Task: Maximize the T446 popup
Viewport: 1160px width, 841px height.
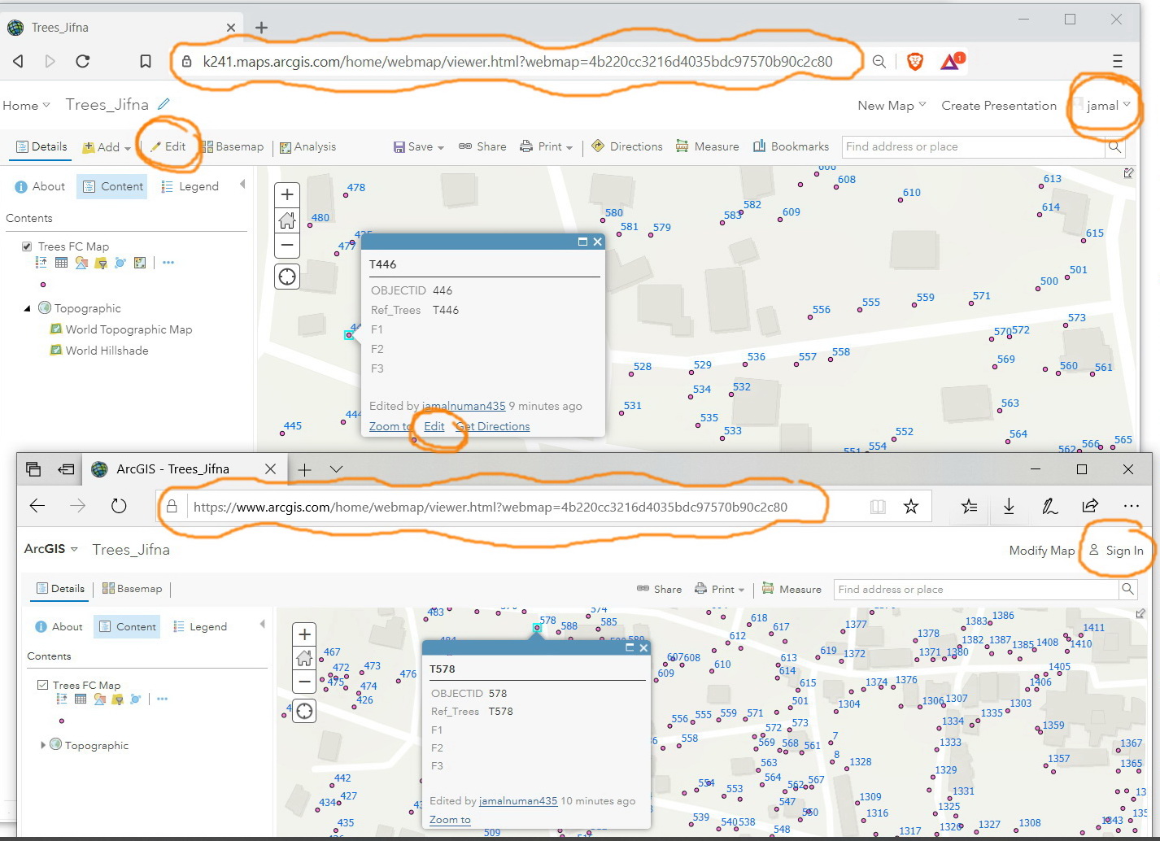Action: click(x=582, y=242)
